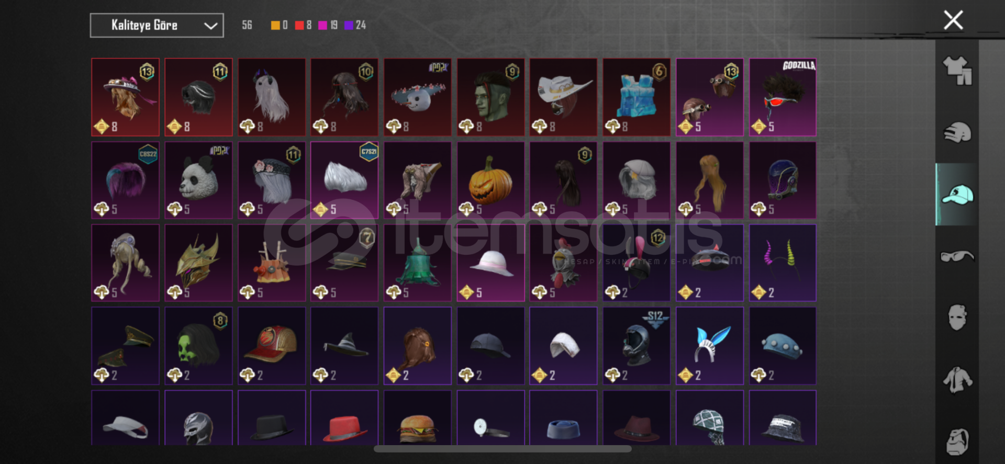The image size is (1005, 464).
Task: Close the inventory with X icon
Action: (953, 20)
